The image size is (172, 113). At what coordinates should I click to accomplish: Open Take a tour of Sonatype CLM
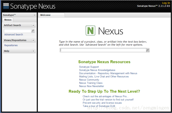click(99, 106)
